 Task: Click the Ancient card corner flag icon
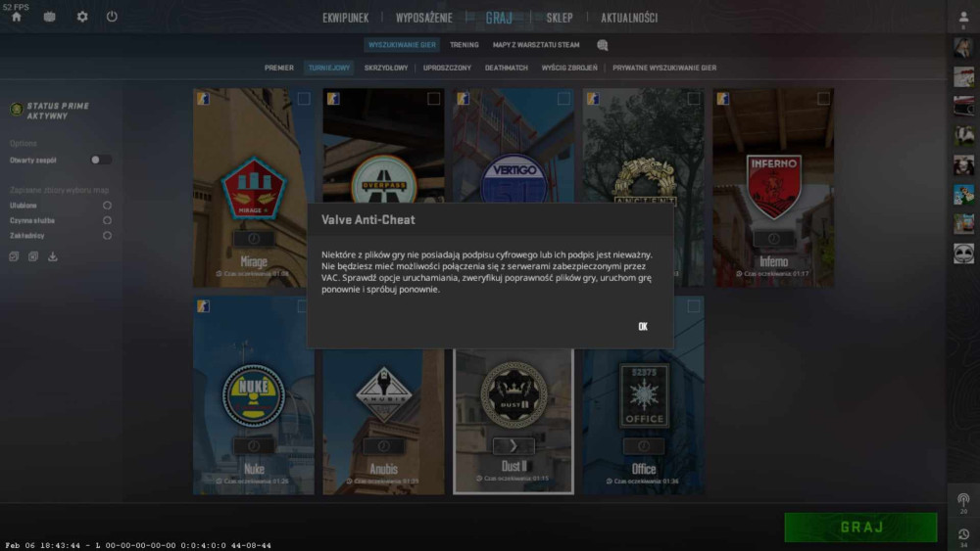(593, 99)
